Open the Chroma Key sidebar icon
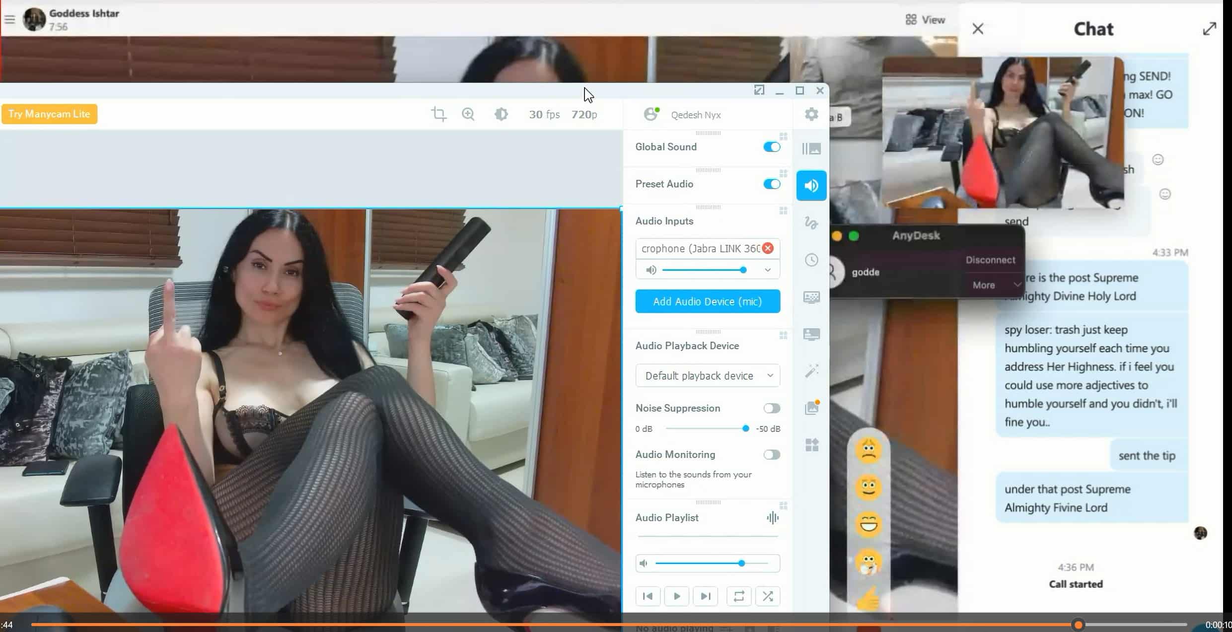This screenshot has width=1232, height=632. 811,297
